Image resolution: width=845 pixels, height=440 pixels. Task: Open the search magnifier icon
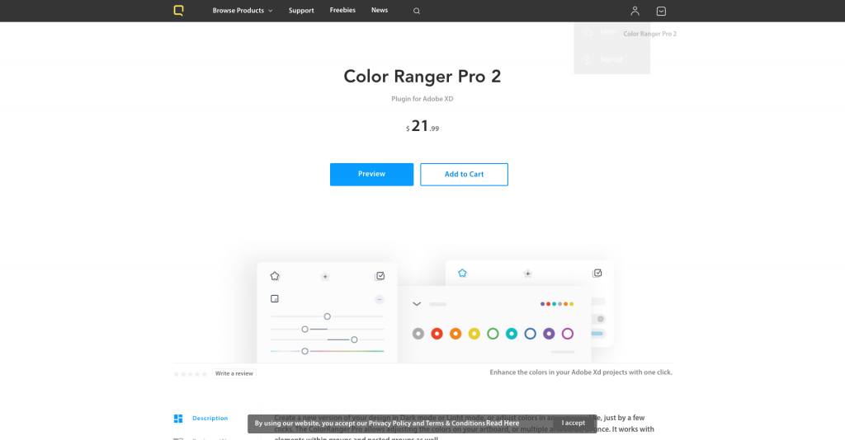coord(417,11)
